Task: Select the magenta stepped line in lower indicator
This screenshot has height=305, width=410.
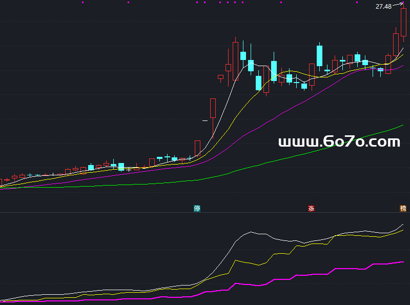Action: click(348, 268)
